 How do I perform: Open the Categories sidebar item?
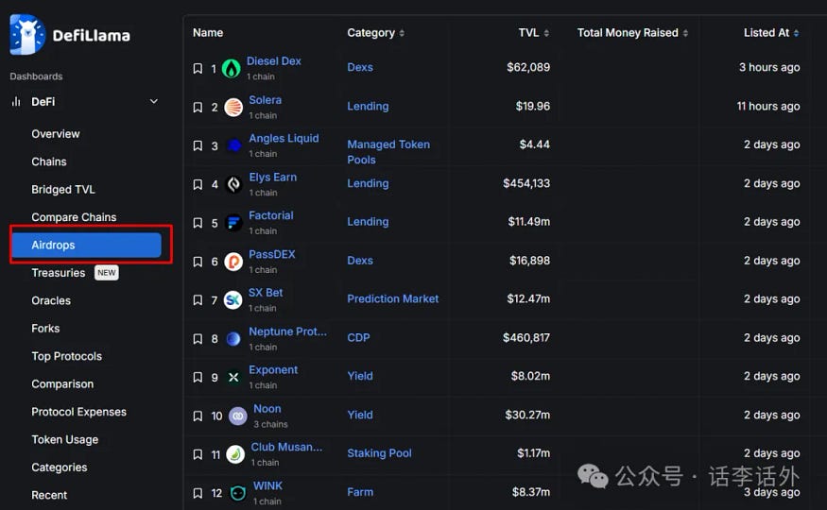59,467
